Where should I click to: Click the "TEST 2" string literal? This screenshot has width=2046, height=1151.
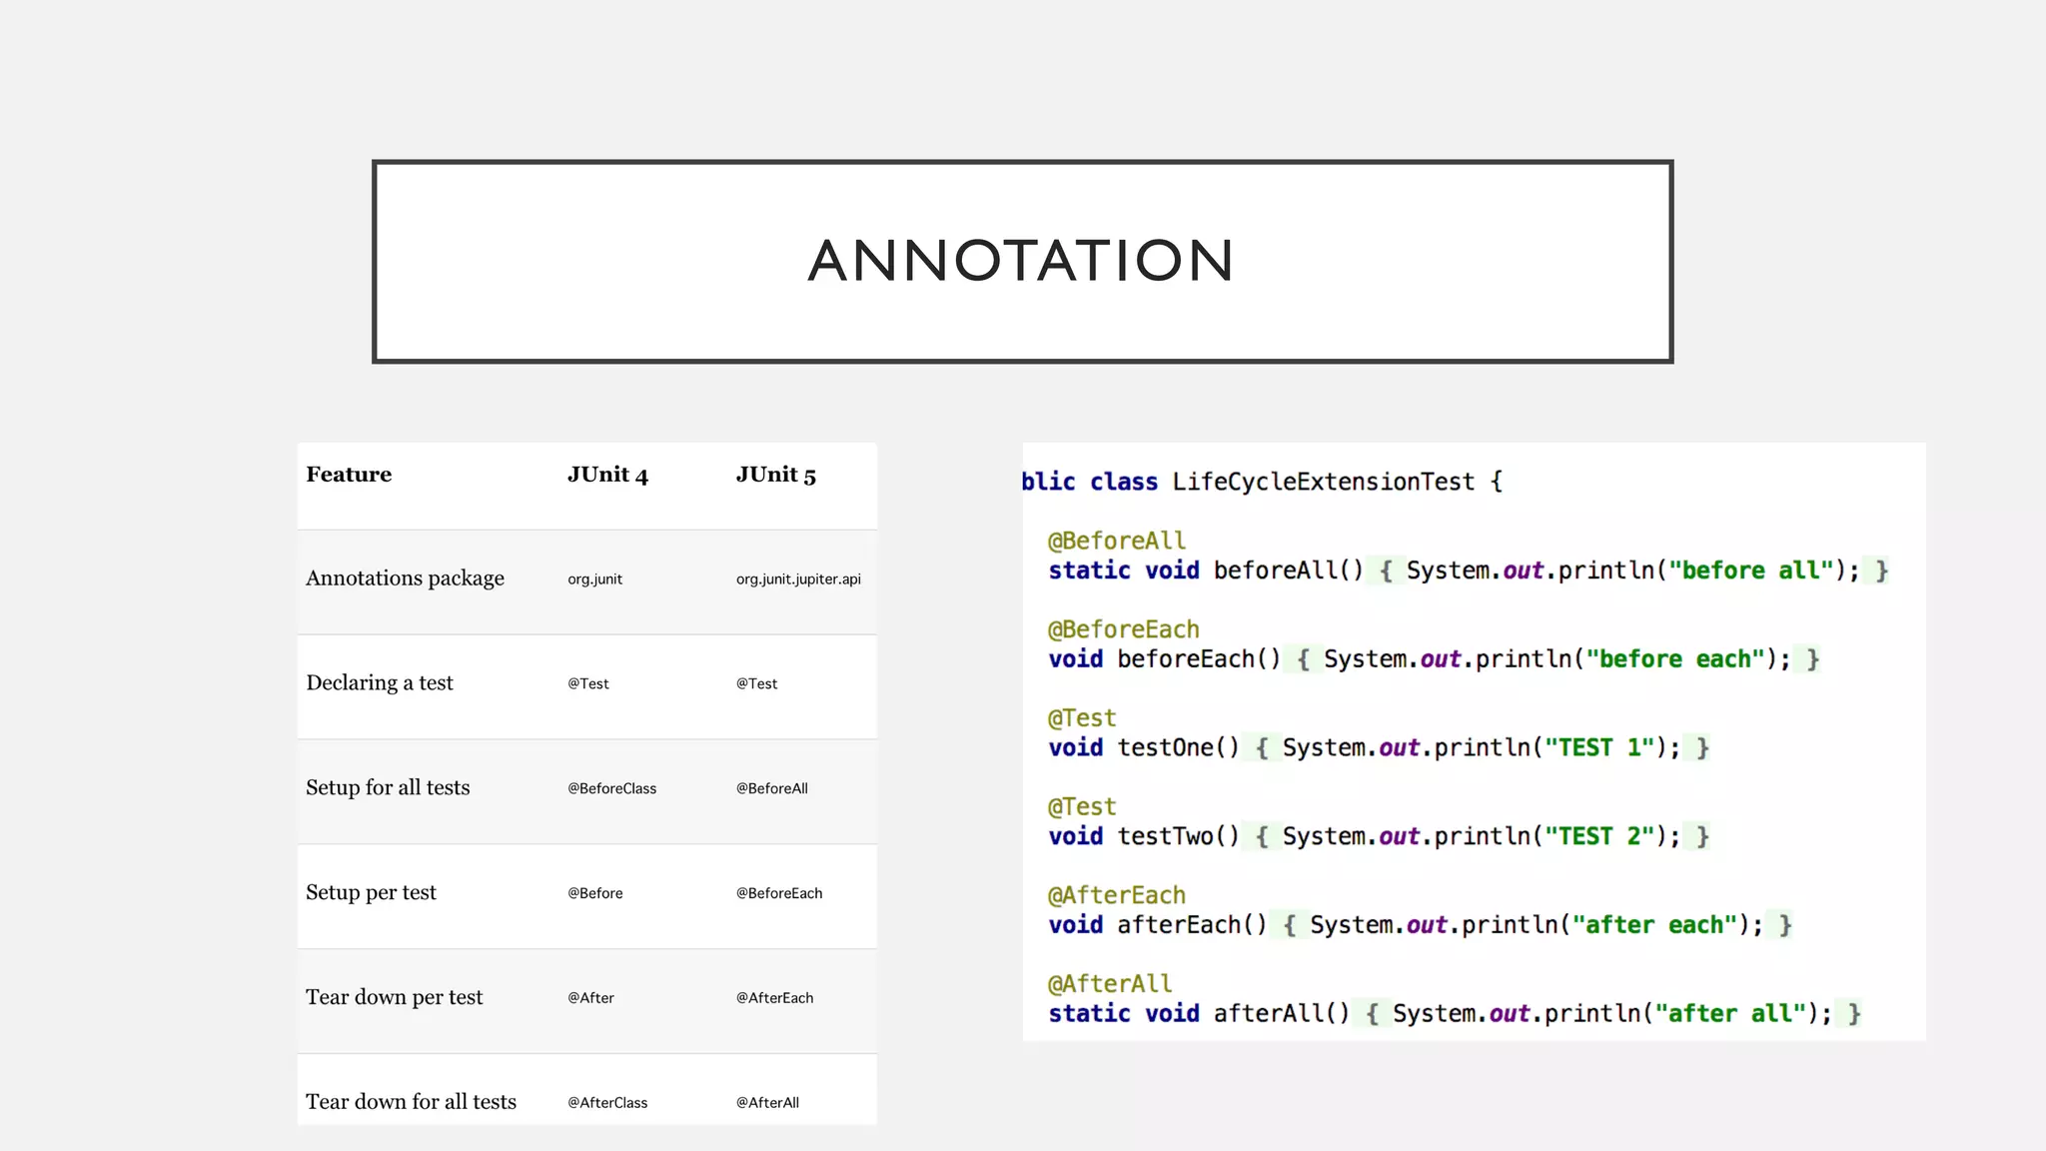(1598, 836)
